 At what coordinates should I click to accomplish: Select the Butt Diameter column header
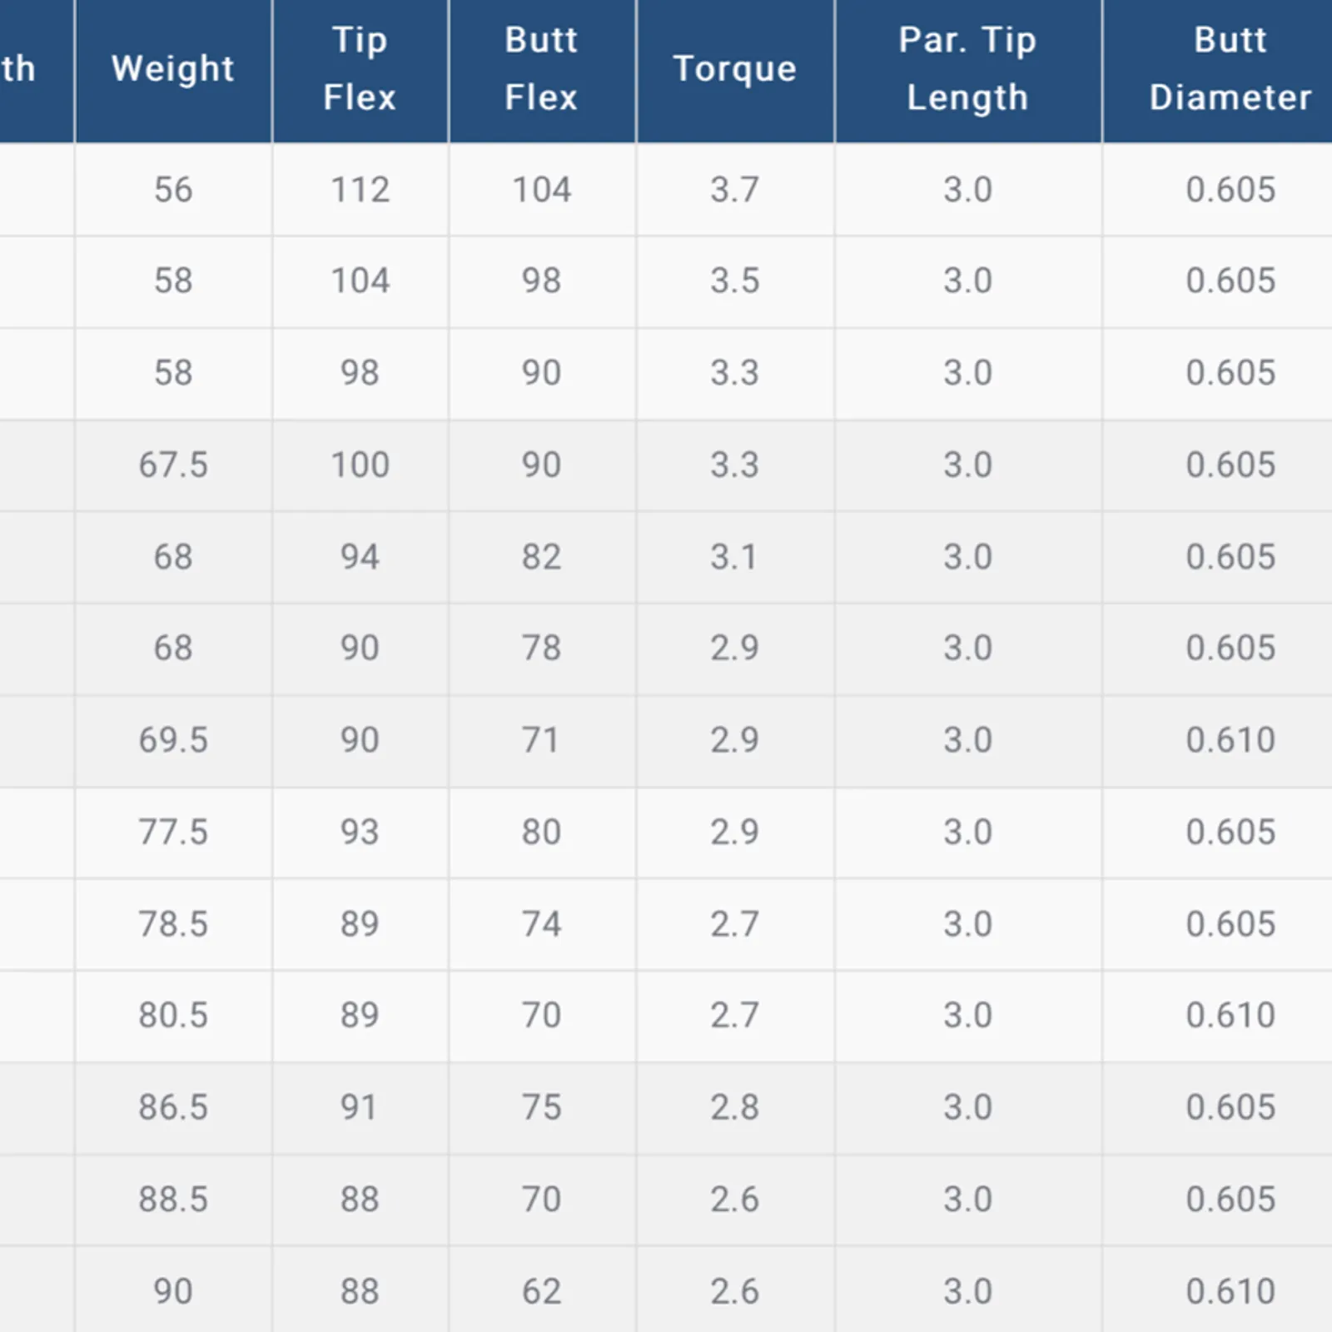(1230, 68)
